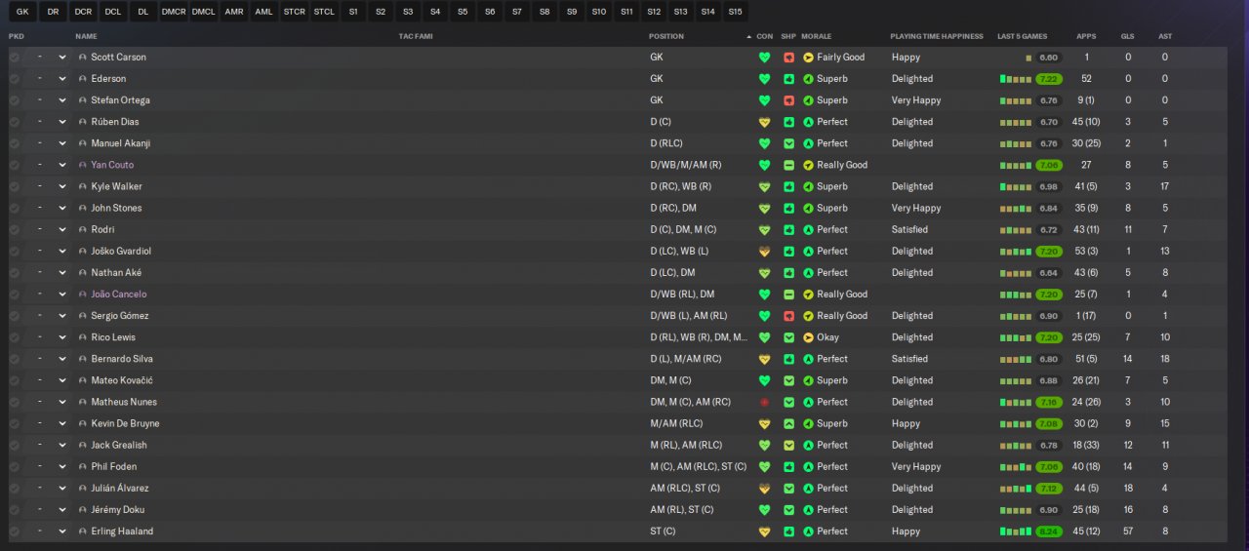Click Jack Grealish's morale icon
This screenshot has width=1249, height=551.
click(x=808, y=446)
